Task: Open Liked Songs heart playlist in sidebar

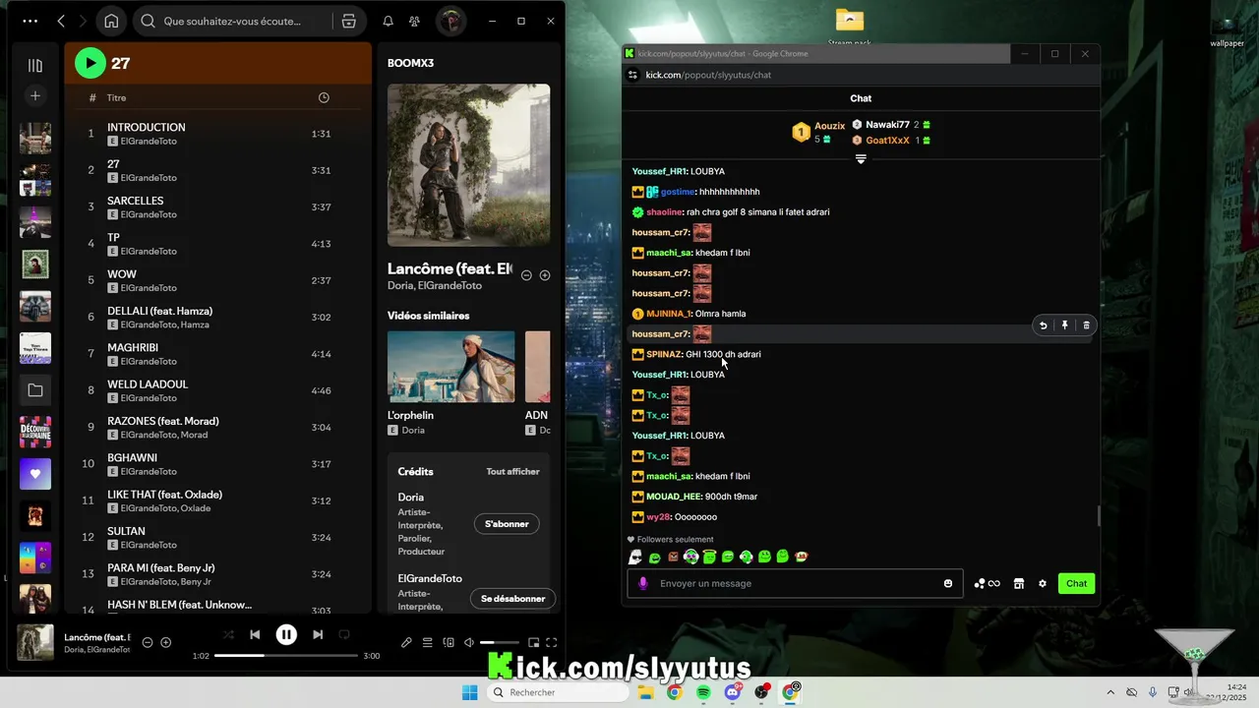Action: 35,474
